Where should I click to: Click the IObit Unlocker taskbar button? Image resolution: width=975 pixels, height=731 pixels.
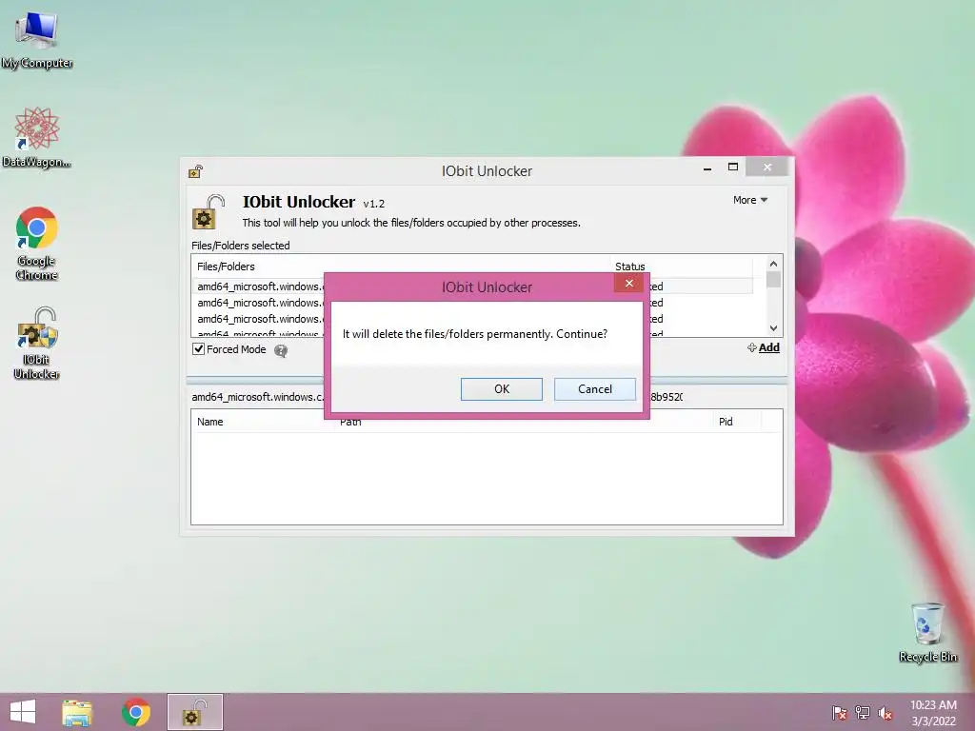[194, 712]
